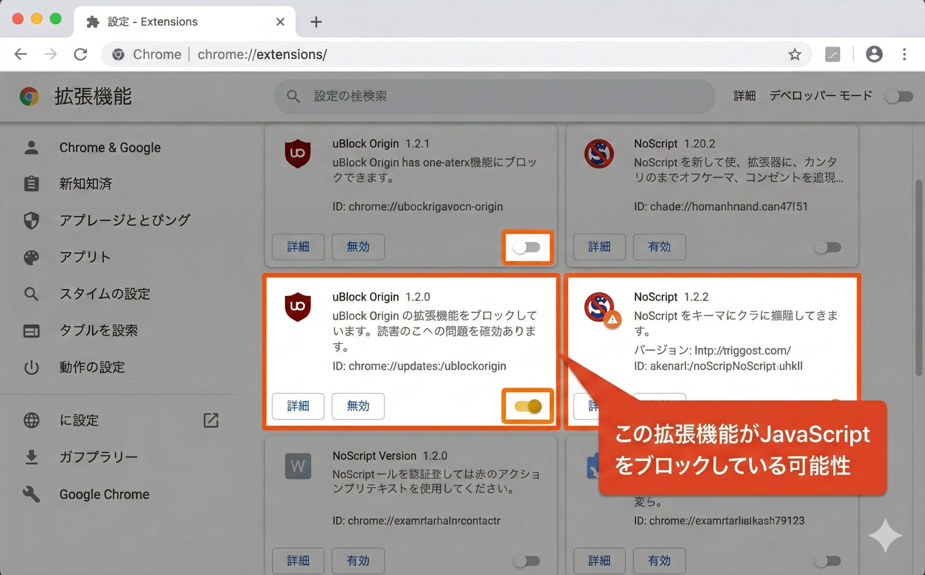
Task: Select Chrome & Google in the sidebar
Action: pyautogui.click(x=110, y=148)
